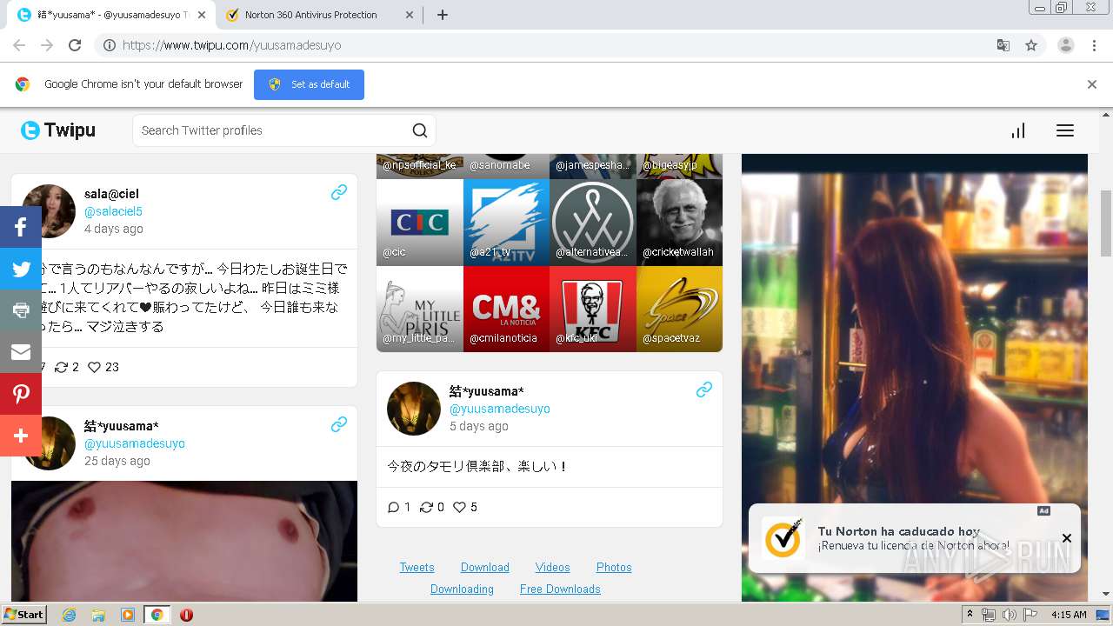1113x626 pixels.
Task: Open the link icon on the 25 days ago tweet
Action: 339,424
